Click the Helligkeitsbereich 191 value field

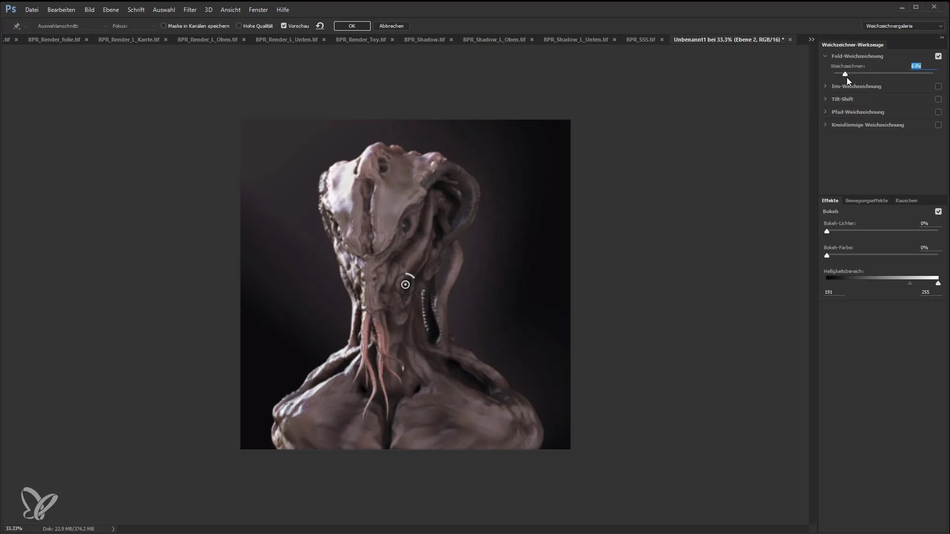click(834, 292)
